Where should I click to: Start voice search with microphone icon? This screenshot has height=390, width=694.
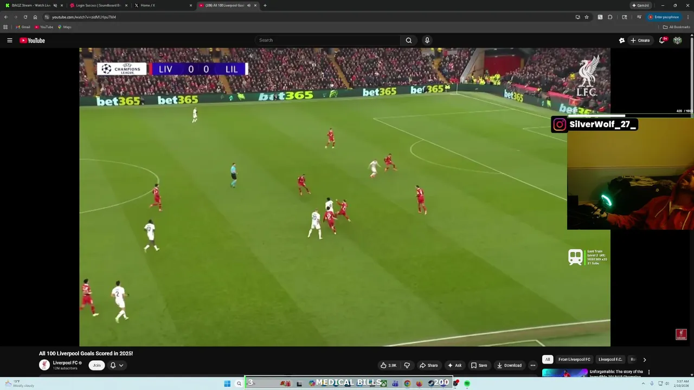(x=427, y=40)
